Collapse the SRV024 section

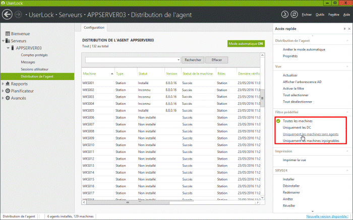[x=347, y=171]
